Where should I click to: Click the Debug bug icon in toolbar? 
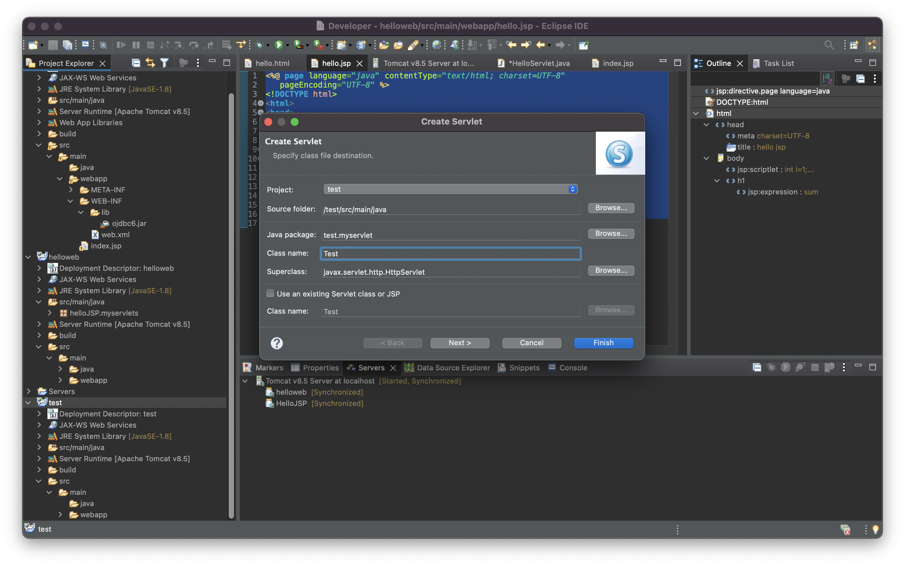pyautogui.click(x=259, y=45)
